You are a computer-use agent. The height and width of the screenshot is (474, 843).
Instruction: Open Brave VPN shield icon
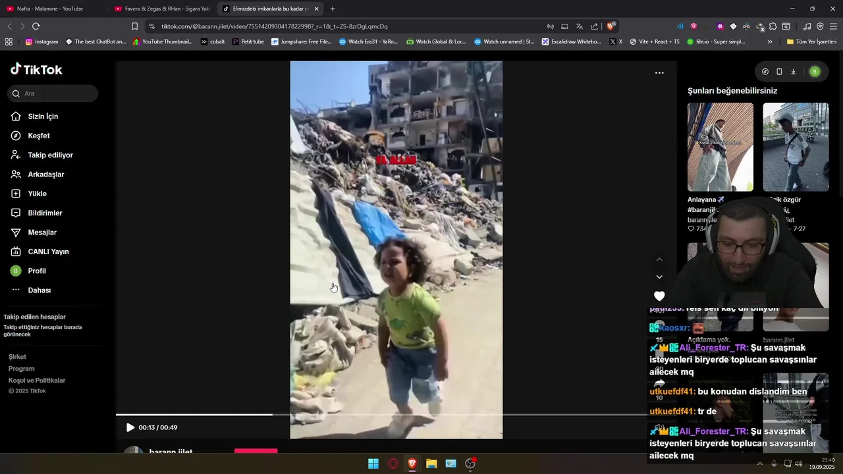pyautogui.click(x=820, y=26)
